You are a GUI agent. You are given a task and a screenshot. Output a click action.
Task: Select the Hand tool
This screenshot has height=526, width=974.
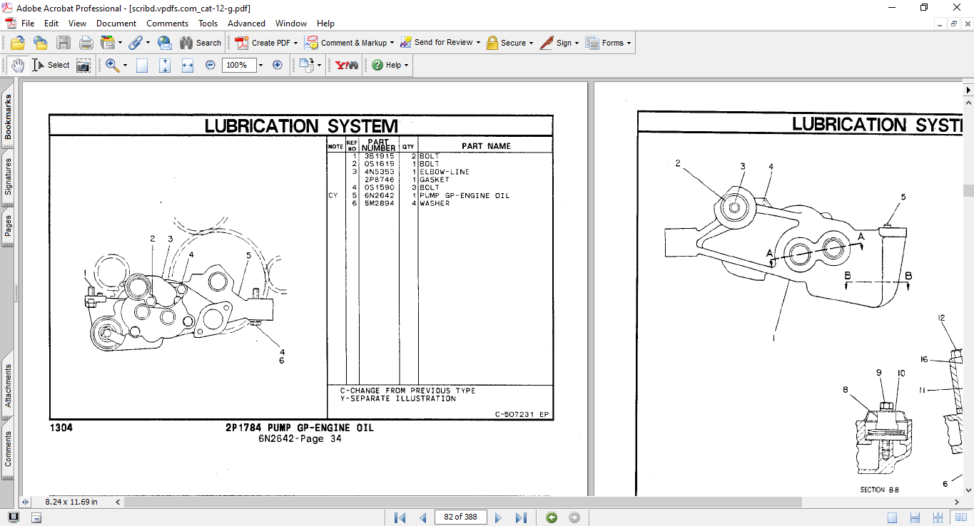pyautogui.click(x=17, y=65)
